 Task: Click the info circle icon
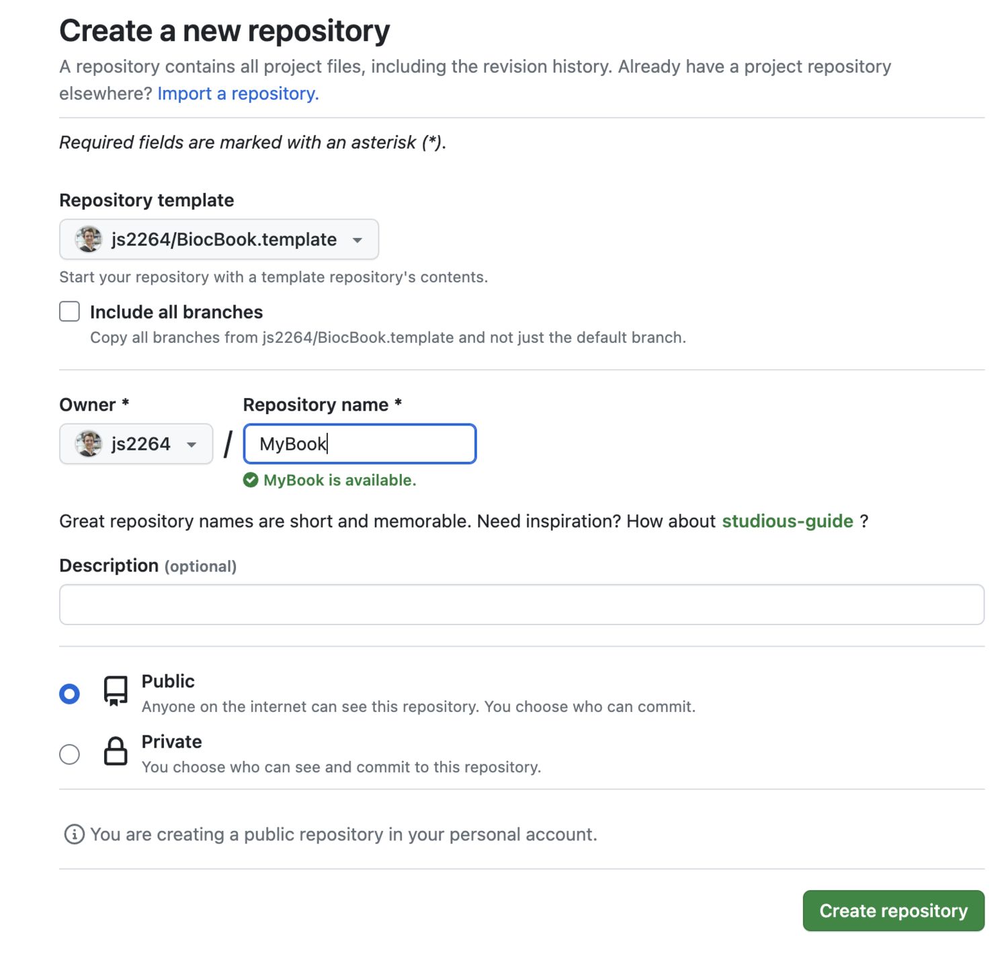(74, 834)
